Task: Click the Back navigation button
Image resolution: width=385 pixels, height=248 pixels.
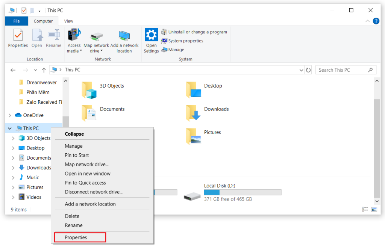Action: (x=13, y=70)
